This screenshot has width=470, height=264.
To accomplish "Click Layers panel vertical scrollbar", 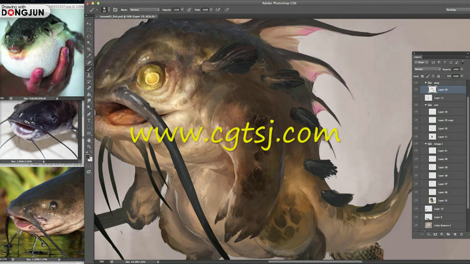I will pos(468,151).
